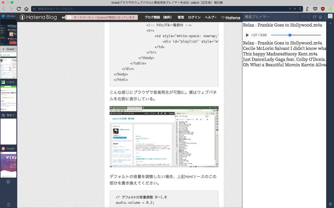The height and width of the screenshot is (208, 334).
Task: Open the address bar history dropdown arrow
Action: tap(290, 9)
